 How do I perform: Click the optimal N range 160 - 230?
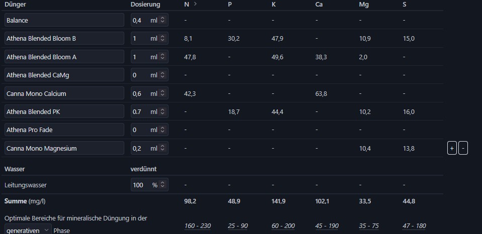pos(197,225)
